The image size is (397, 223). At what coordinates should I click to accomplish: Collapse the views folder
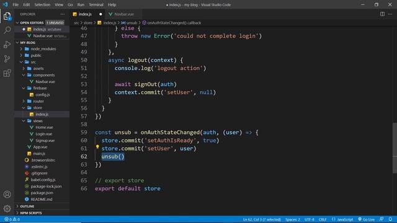pyautogui.click(x=42, y=121)
